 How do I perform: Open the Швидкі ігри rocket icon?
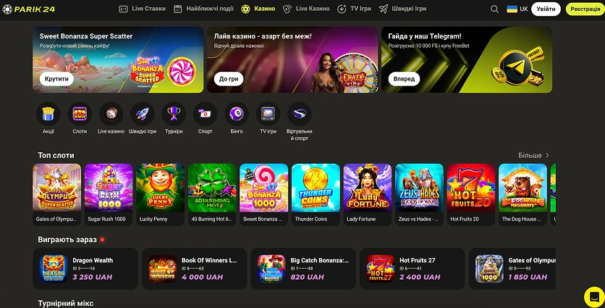coord(143,114)
